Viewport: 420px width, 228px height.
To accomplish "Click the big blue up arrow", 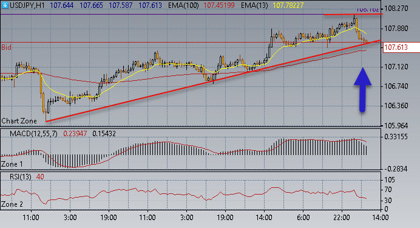I will coord(362,89).
